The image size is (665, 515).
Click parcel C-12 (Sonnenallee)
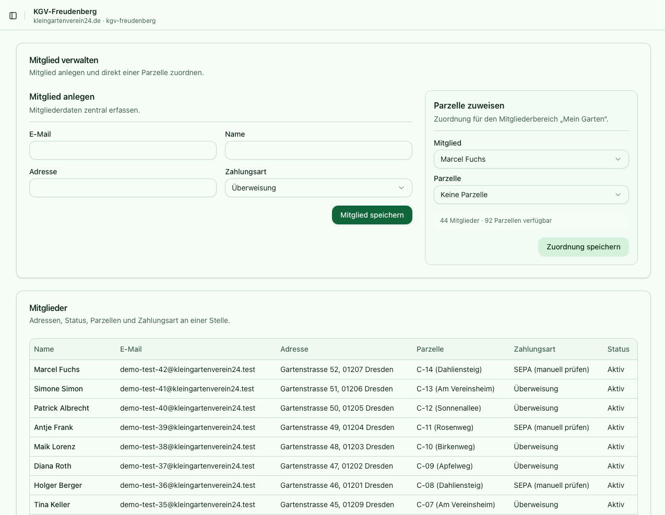[449, 408]
